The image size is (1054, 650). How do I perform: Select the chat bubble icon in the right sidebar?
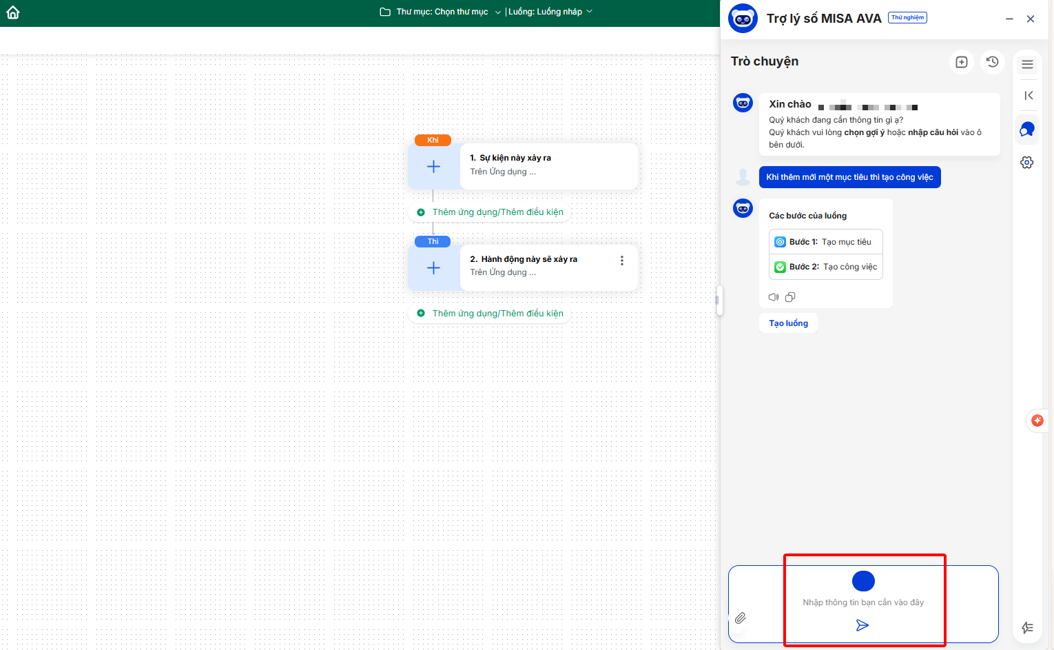click(1027, 130)
